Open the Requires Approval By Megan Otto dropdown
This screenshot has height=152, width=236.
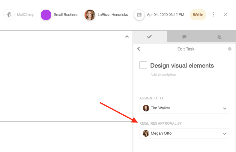[184, 133]
